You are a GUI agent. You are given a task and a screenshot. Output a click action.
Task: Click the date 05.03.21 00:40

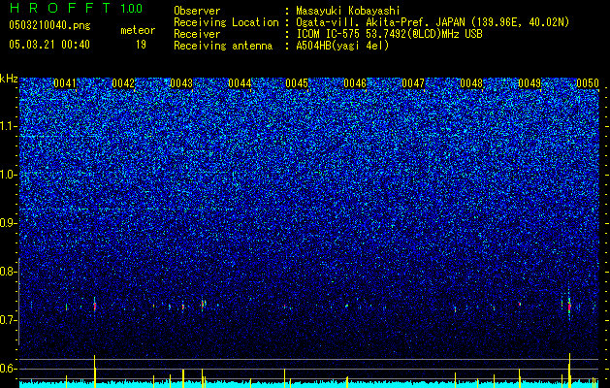click(49, 45)
